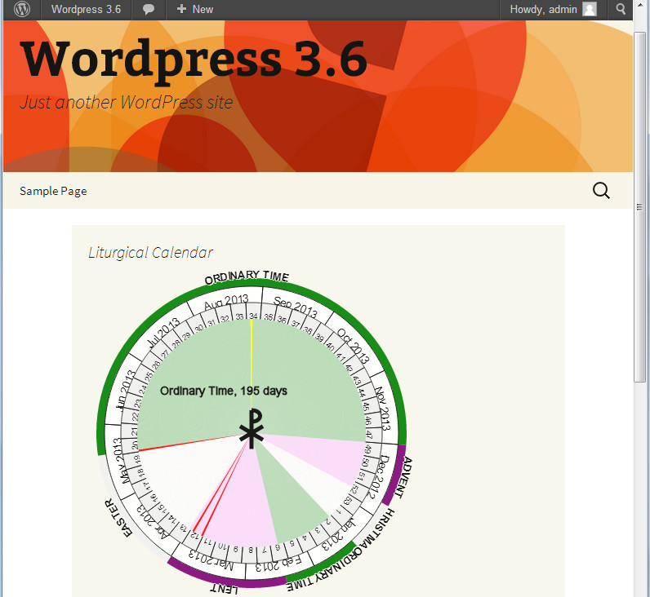Image resolution: width=650 pixels, height=597 pixels.
Task: Select the 'Ordinary Time, 195 days' label
Action: point(224,391)
